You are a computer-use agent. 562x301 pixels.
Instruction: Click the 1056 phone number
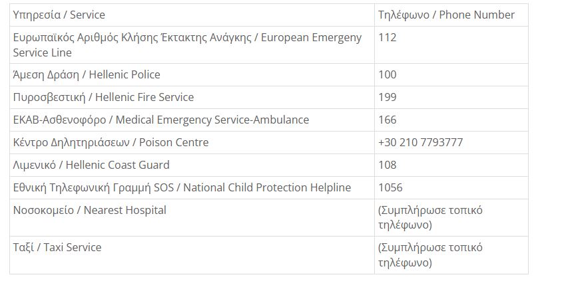pos(390,187)
